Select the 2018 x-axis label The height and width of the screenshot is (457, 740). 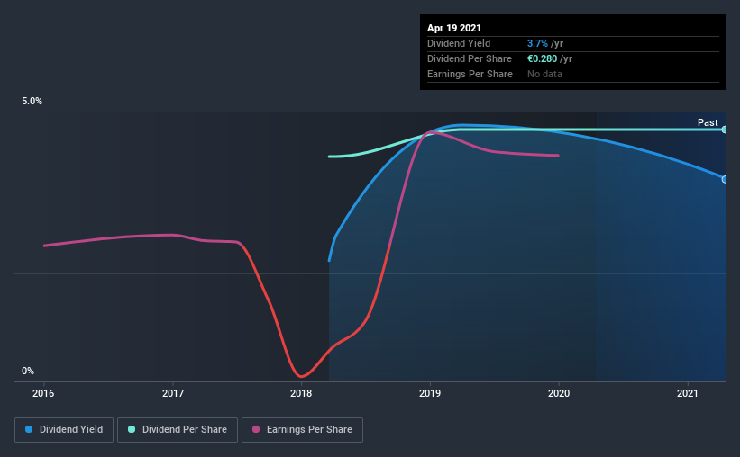301,393
